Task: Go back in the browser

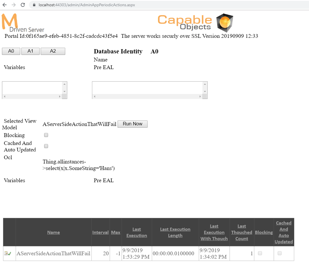Action: pyautogui.click(x=5, y=5)
